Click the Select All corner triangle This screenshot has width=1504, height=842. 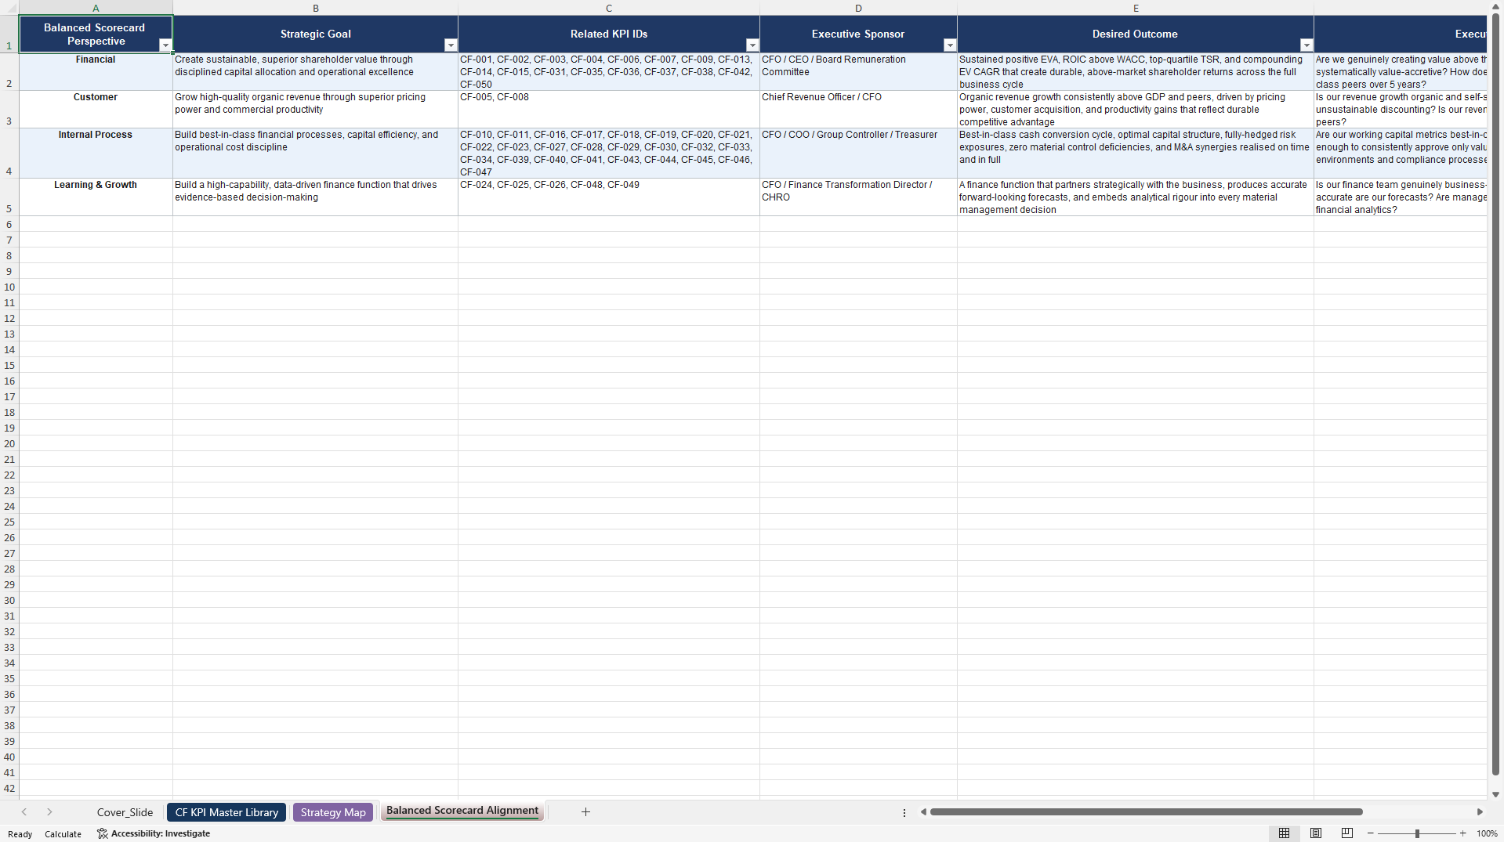pyautogui.click(x=9, y=8)
